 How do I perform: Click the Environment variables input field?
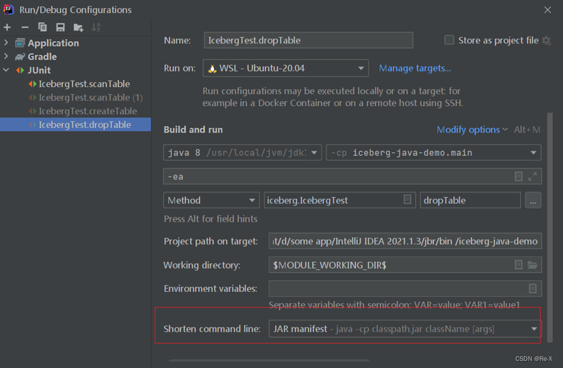pyautogui.click(x=405, y=289)
